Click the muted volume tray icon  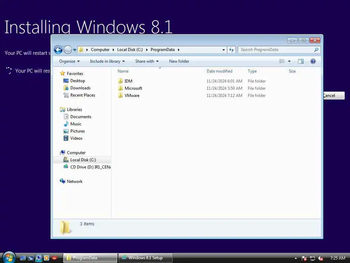pyautogui.click(x=321, y=258)
